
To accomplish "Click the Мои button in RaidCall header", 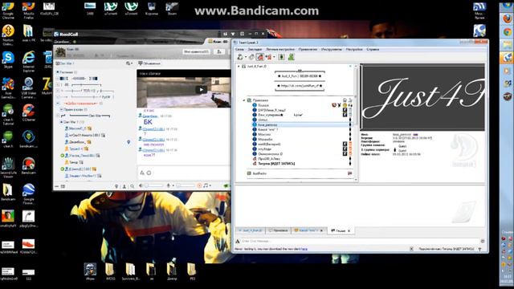I will 196,51.
